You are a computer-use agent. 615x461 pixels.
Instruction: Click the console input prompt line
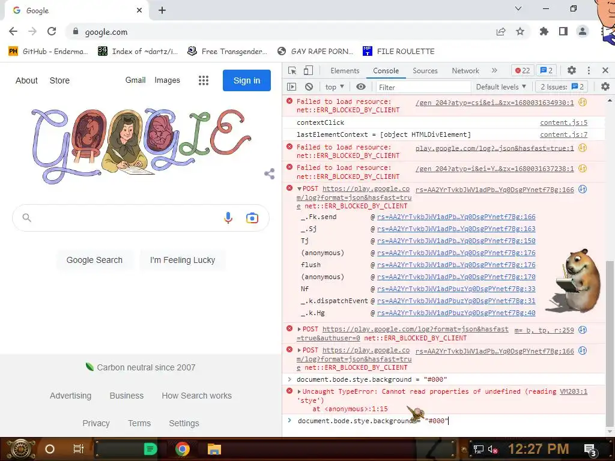pyautogui.click(x=447, y=421)
